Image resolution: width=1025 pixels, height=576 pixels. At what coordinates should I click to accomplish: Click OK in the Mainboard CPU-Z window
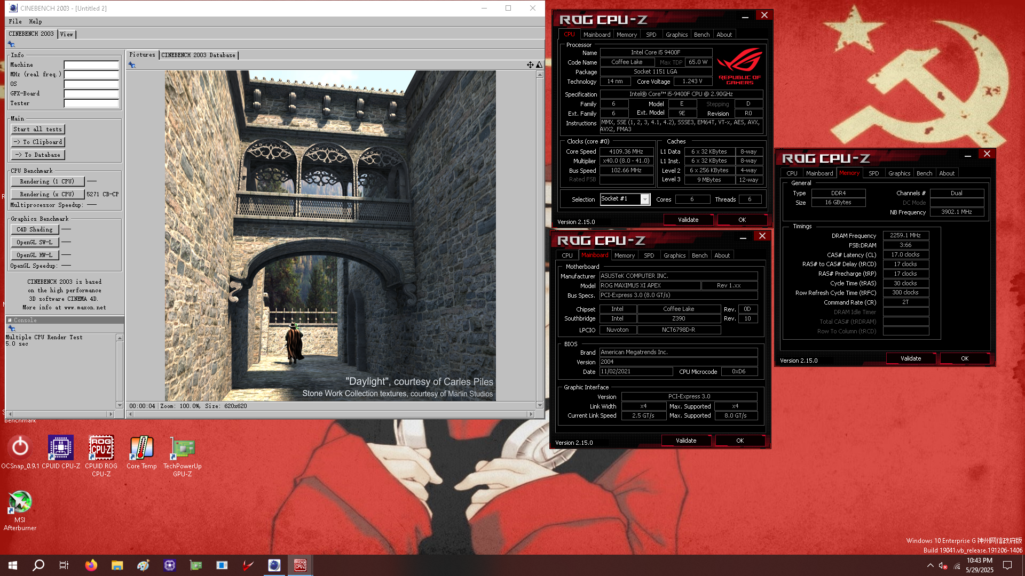pos(740,441)
